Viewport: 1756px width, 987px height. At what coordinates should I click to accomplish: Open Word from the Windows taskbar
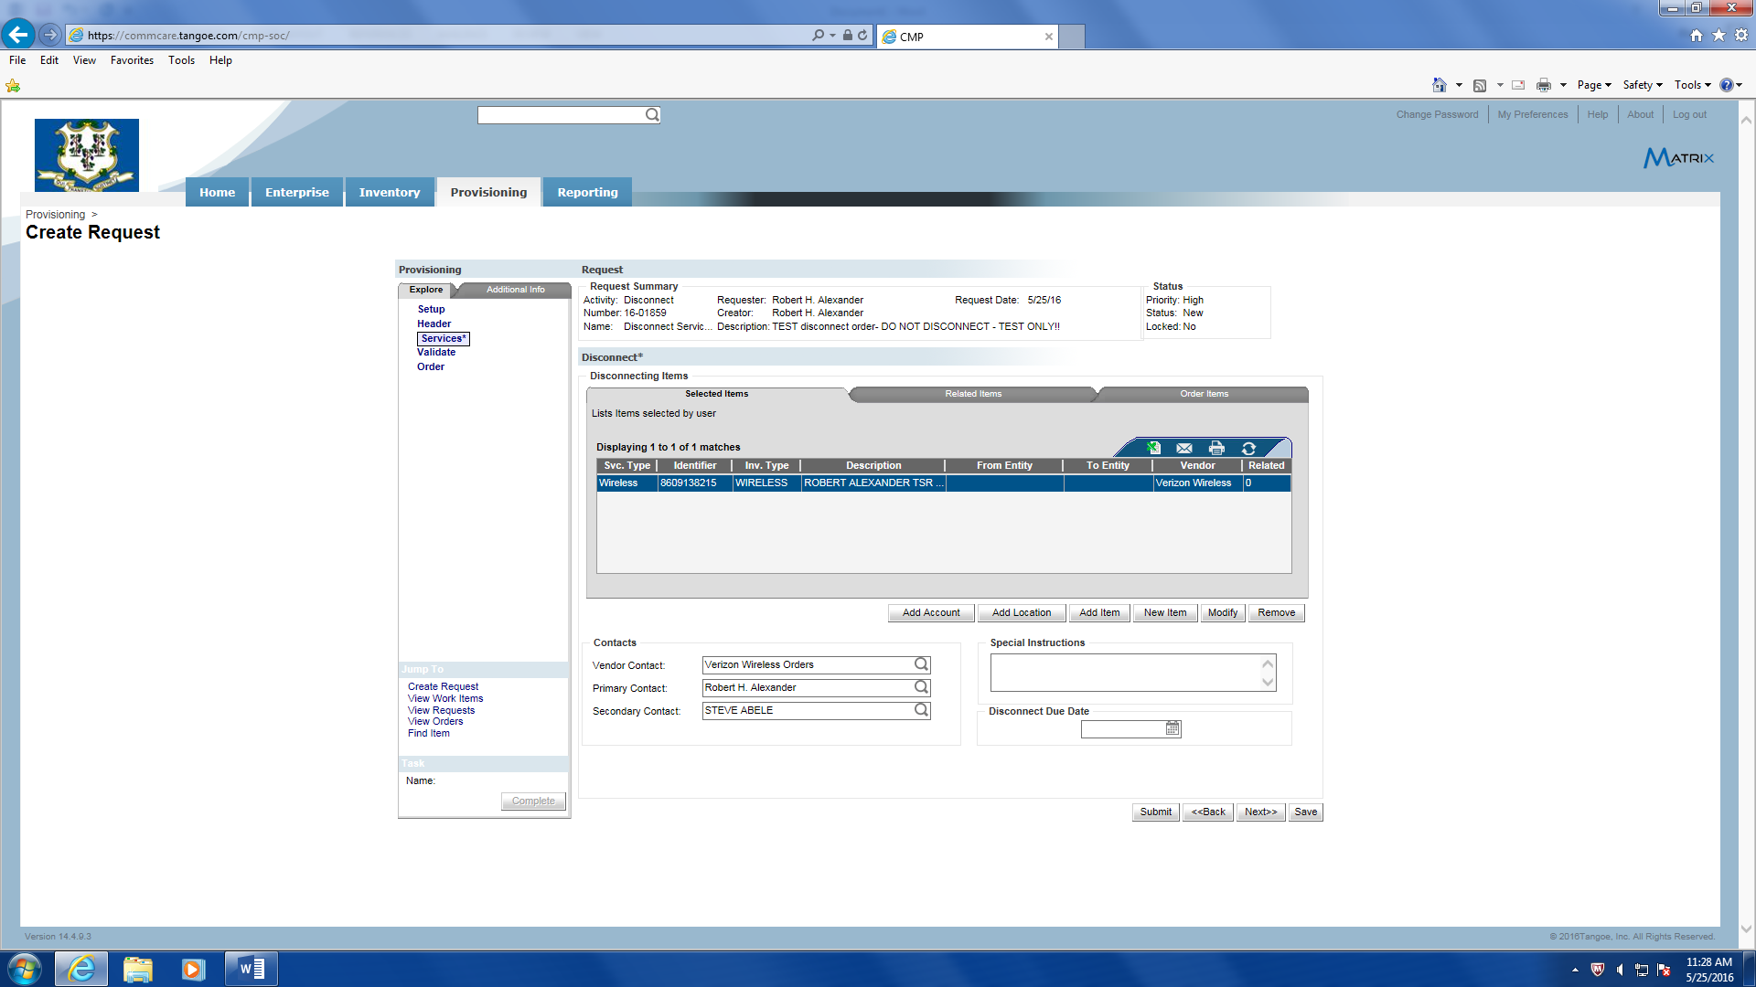tap(252, 969)
